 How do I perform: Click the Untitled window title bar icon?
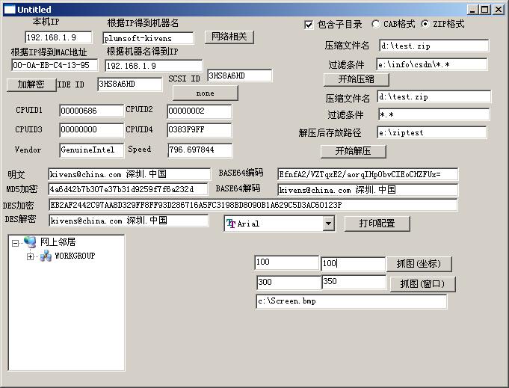[x=9, y=10]
